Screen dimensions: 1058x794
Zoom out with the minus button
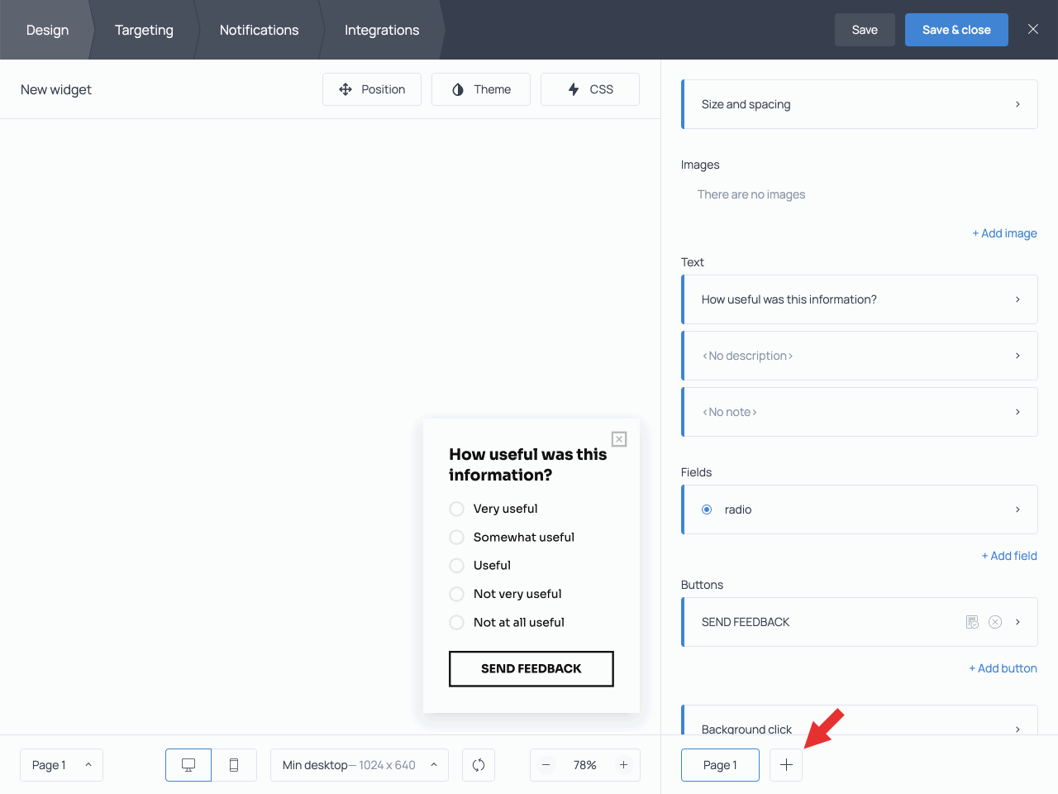(x=546, y=765)
